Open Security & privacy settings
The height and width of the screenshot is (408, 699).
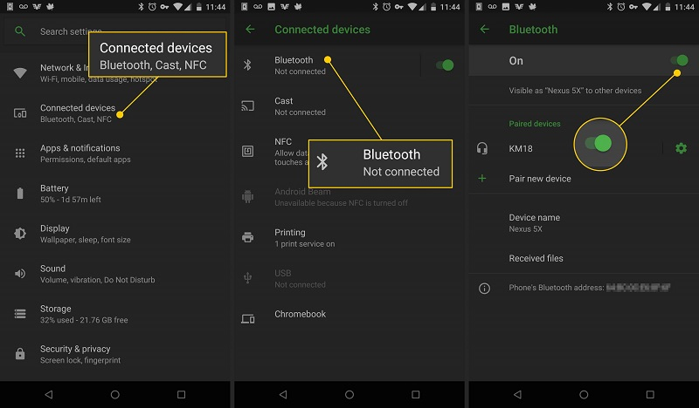(115, 354)
